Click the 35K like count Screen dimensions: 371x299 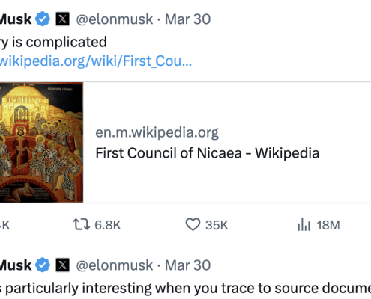pos(217,225)
